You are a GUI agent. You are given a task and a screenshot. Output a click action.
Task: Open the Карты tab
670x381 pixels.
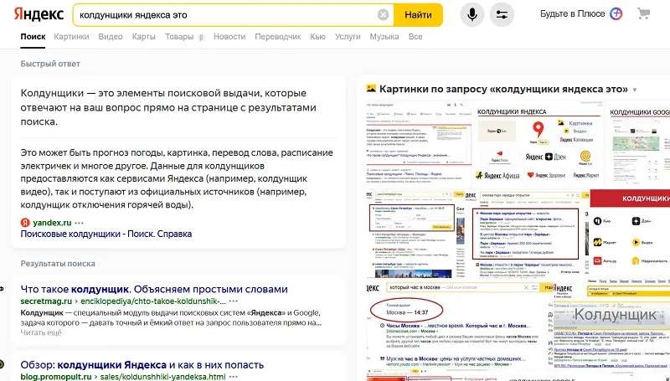tap(143, 37)
